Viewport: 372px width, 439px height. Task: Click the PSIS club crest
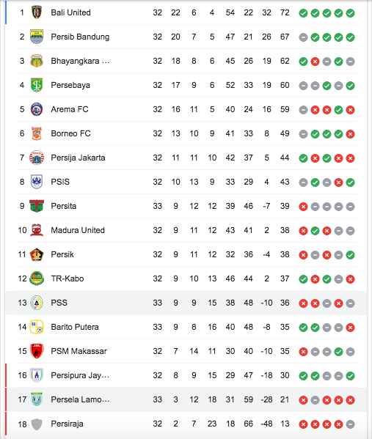37,182
